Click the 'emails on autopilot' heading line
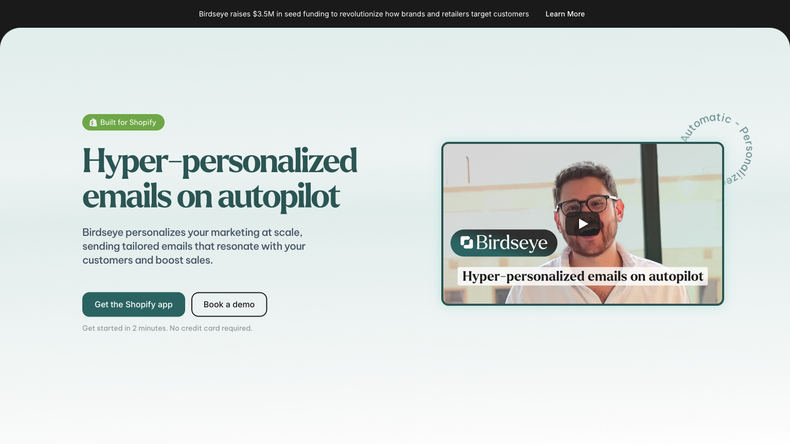 point(211,196)
